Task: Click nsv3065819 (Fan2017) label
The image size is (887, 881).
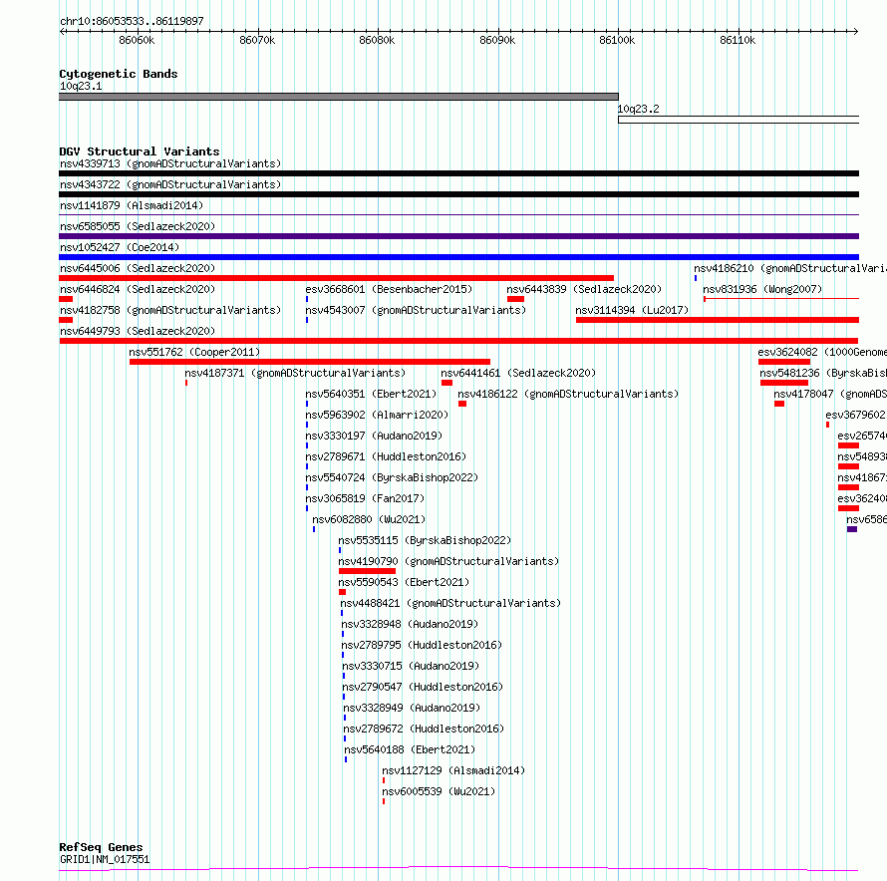Action: point(365,498)
